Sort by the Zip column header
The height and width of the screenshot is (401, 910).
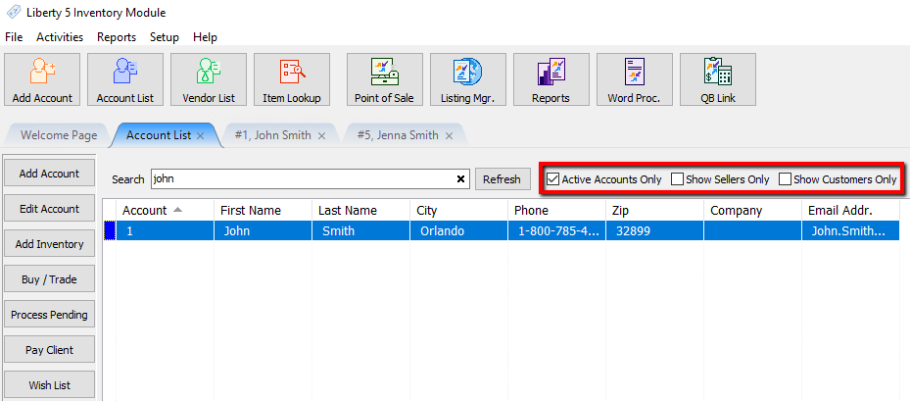click(x=654, y=211)
